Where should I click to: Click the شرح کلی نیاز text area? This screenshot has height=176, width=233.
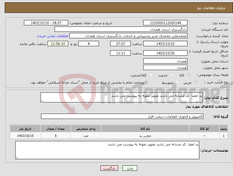coord(122,97)
